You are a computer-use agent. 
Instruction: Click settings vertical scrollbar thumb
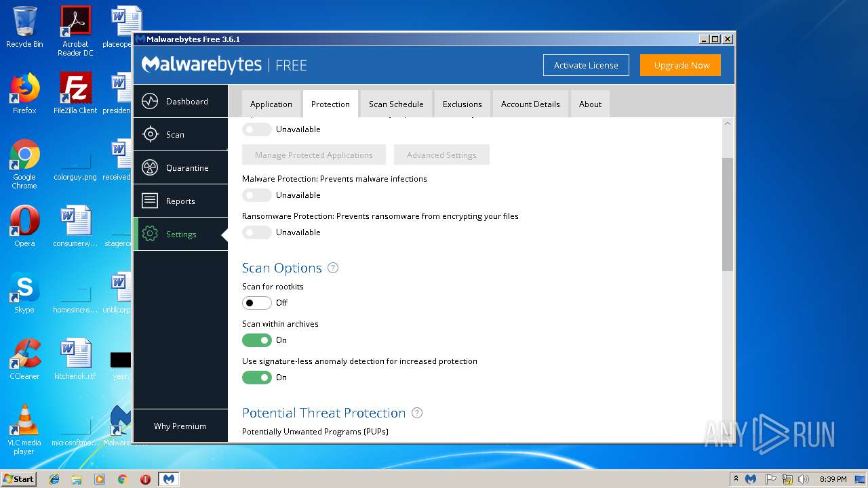728,215
